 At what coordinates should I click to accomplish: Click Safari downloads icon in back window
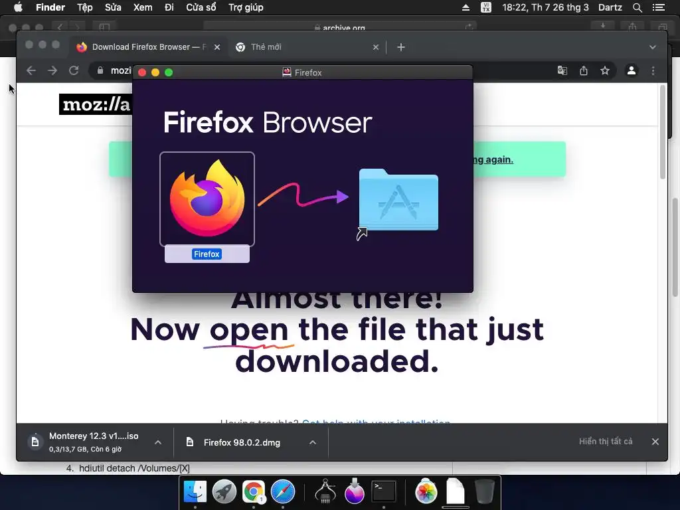[603, 27]
